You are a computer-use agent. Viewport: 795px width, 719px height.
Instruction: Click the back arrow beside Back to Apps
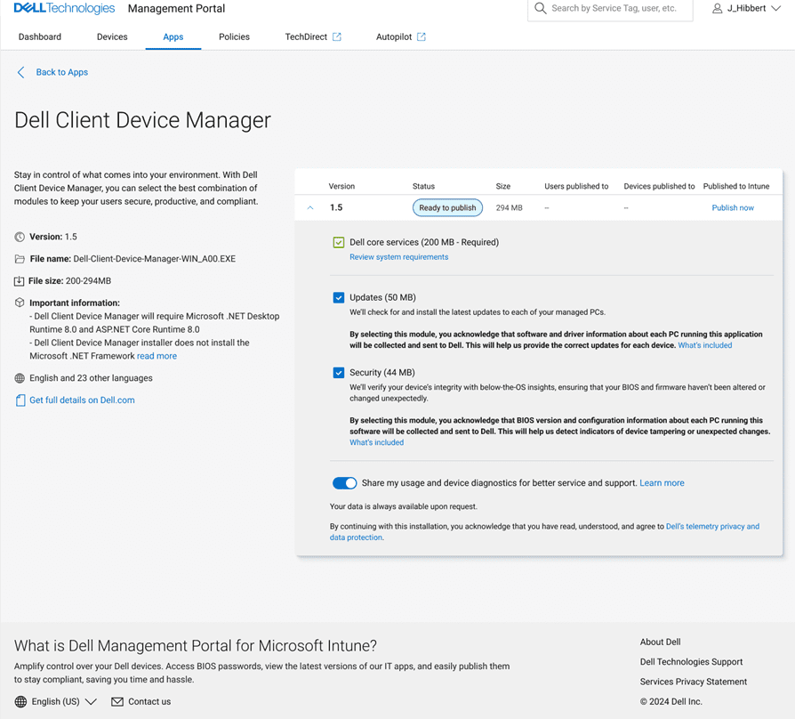(x=20, y=72)
